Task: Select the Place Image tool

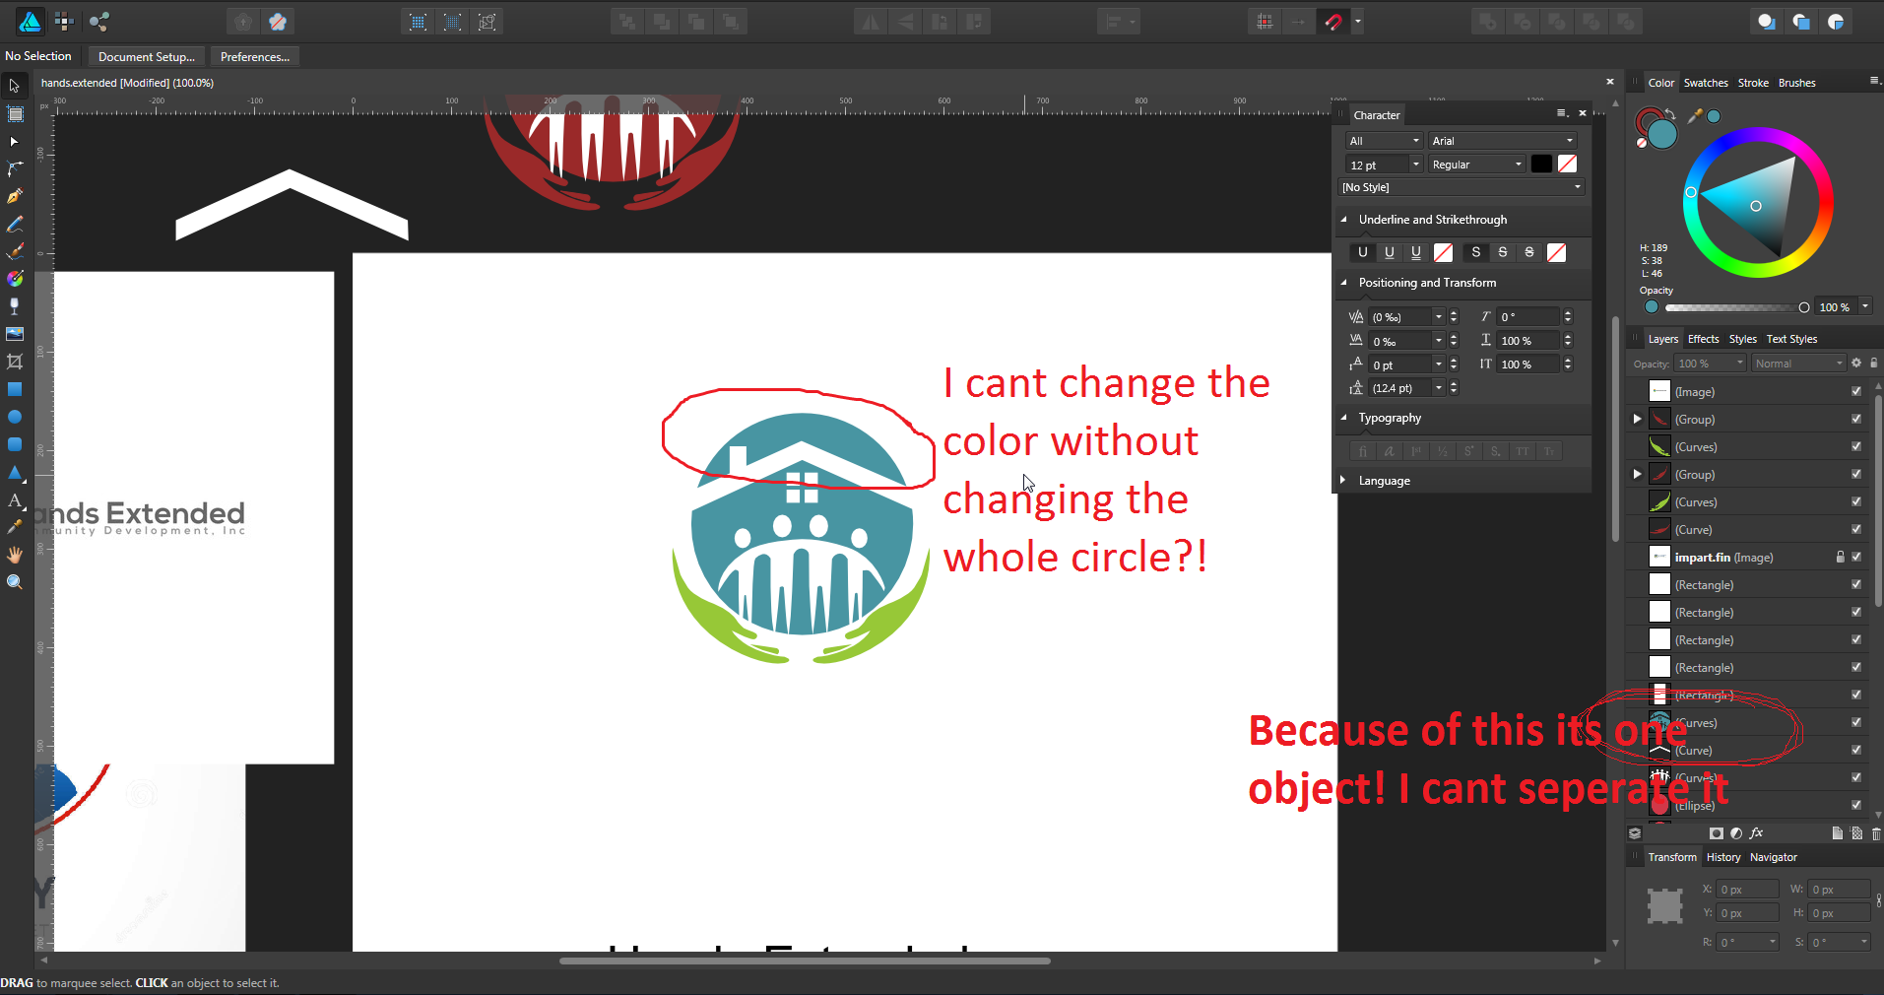Action: tap(15, 335)
